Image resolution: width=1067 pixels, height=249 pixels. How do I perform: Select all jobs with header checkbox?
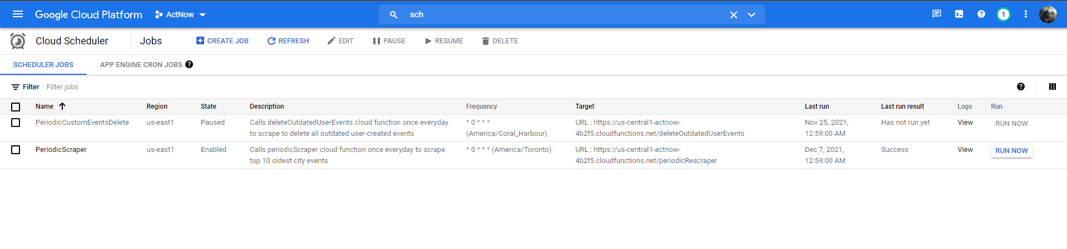coord(16,106)
